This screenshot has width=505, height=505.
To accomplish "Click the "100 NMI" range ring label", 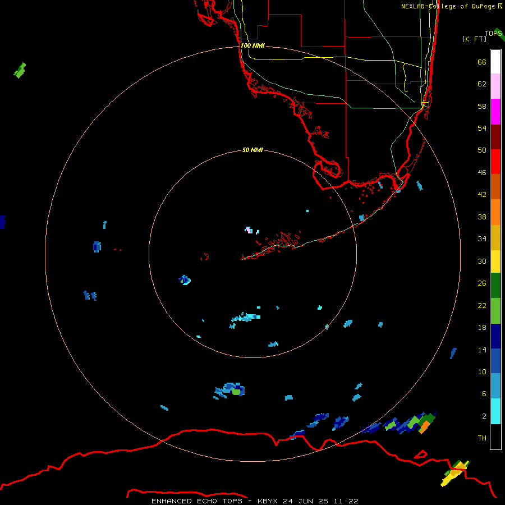I will 252,45.
